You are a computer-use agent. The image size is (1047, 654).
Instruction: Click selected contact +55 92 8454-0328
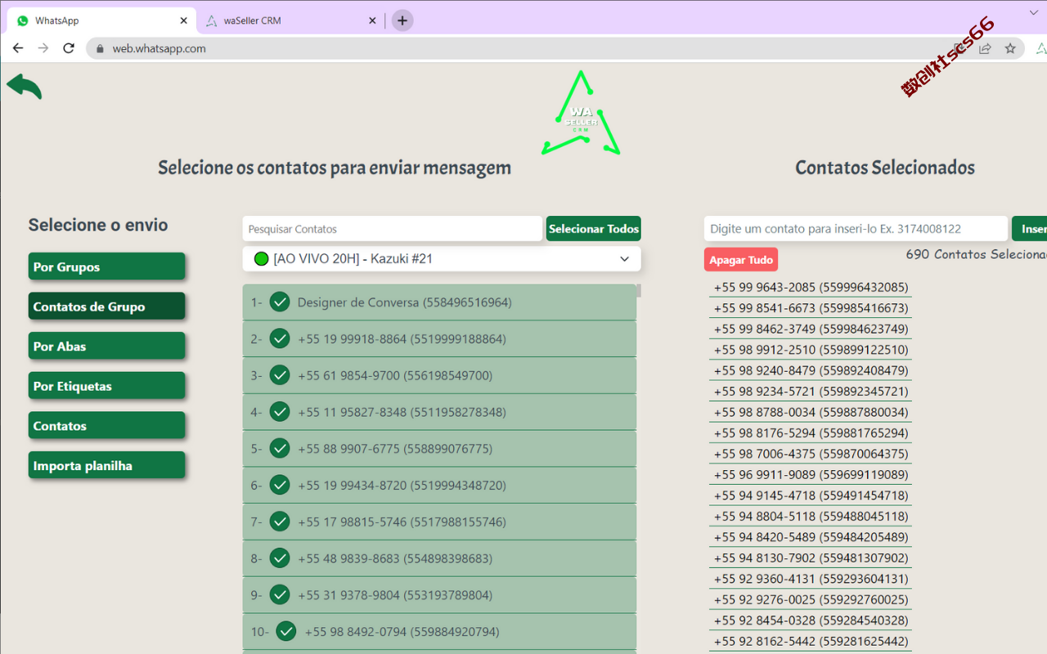tap(811, 620)
